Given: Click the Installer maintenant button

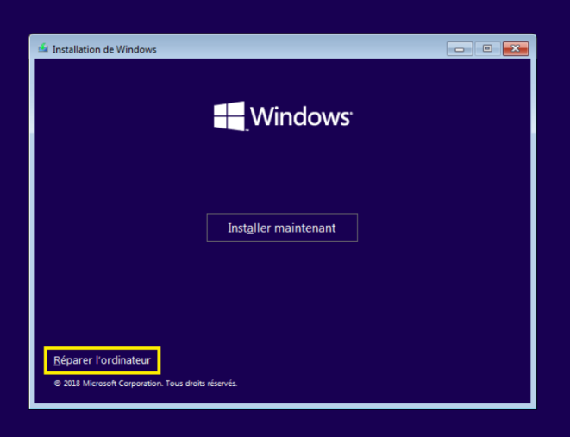Looking at the screenshot, I should coord(282,228).
